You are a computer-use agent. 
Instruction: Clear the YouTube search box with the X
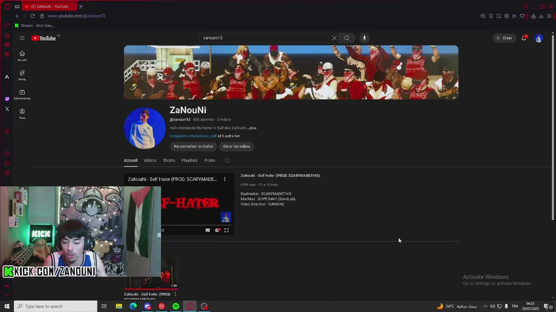334,38
